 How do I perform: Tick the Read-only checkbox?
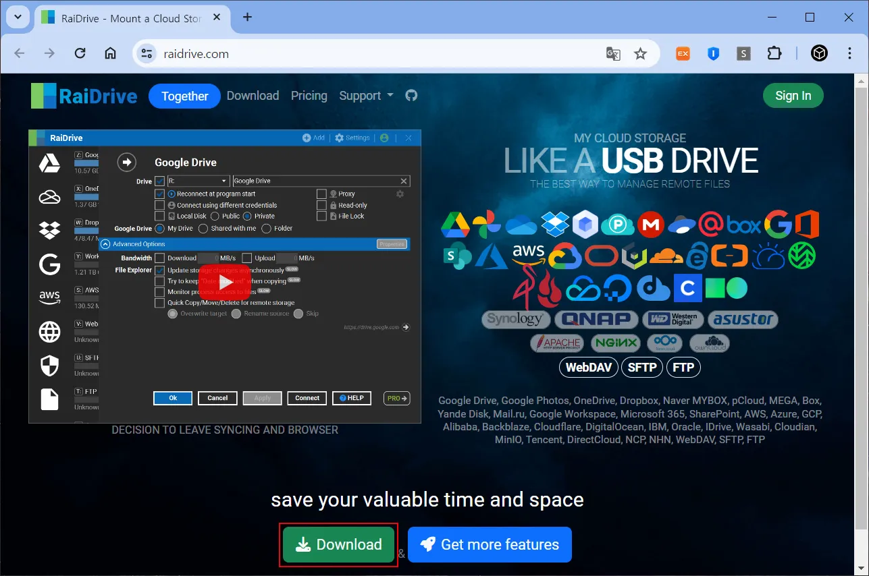tap(321, 205)
